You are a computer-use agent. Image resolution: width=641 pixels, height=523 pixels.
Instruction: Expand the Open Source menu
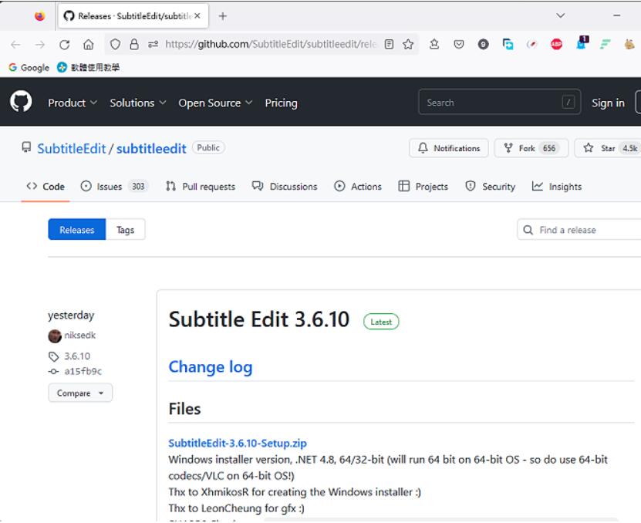click(x=215, y=103)
